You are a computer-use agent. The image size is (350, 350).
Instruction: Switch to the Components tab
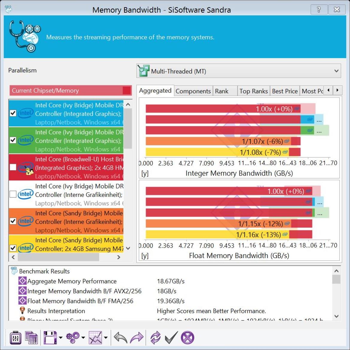(193, 91)
